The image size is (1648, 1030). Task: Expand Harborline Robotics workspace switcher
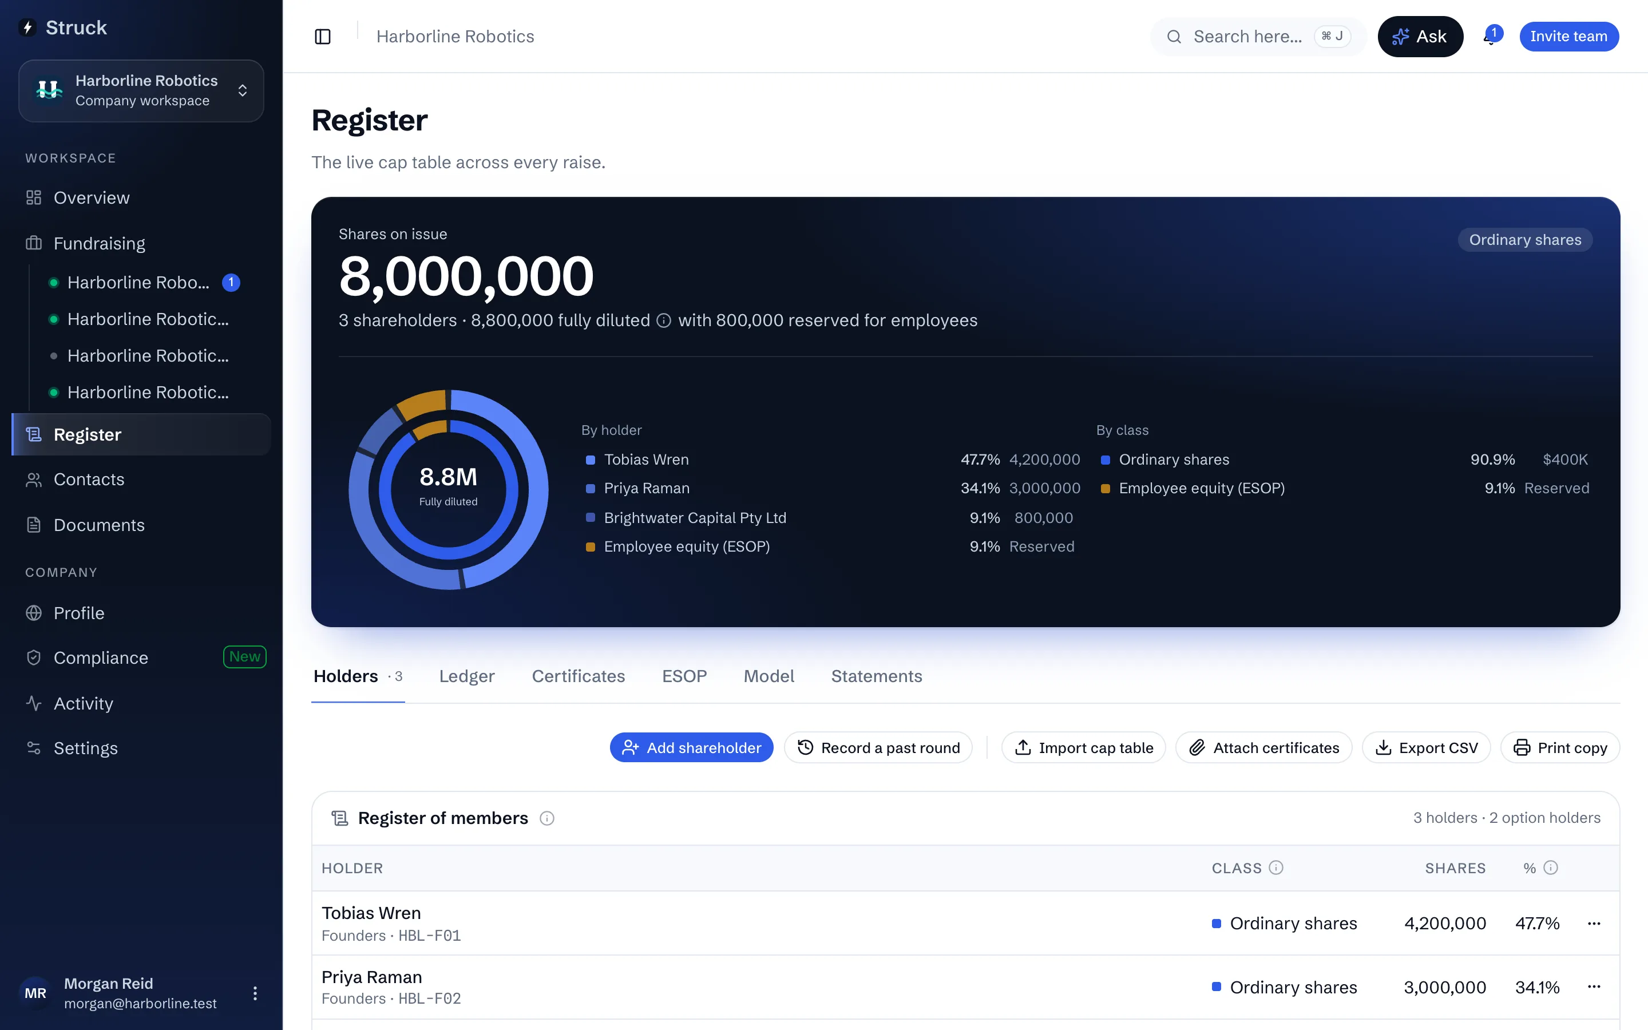(x=141, y=90)
